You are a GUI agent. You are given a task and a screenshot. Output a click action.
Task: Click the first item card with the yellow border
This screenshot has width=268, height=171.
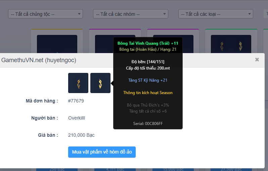[57, 42]
